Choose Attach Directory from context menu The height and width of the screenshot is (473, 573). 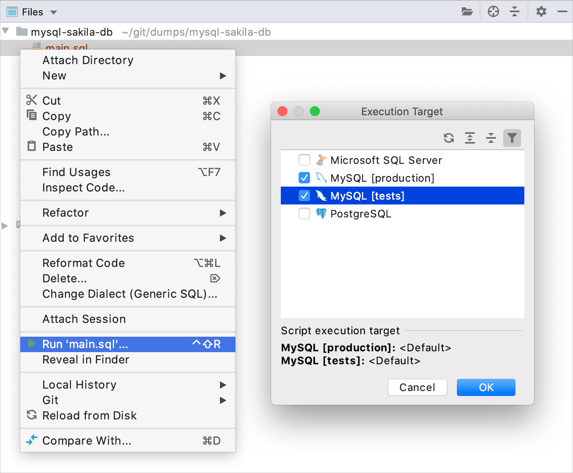pos(128,60)
